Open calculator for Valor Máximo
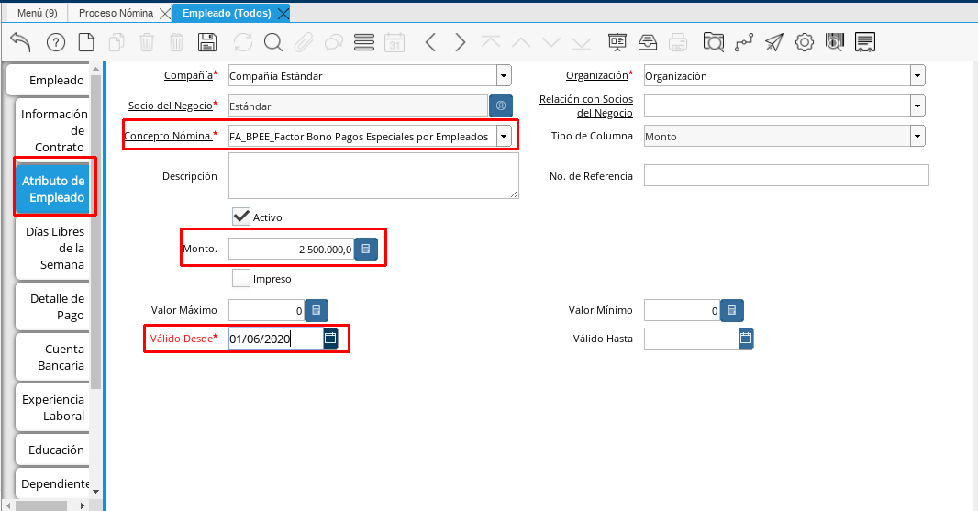This screenshot has width=978, height=511. [317, 310]
